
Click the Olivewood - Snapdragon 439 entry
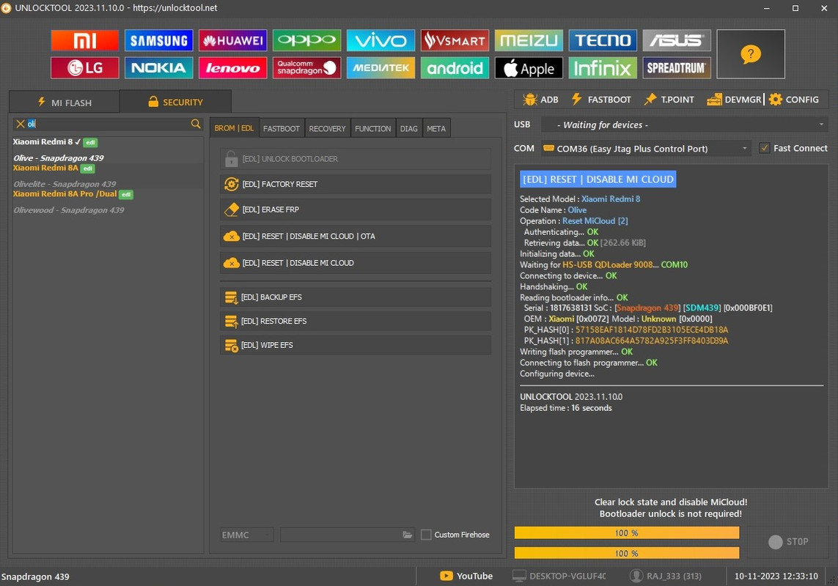[68, 210]
